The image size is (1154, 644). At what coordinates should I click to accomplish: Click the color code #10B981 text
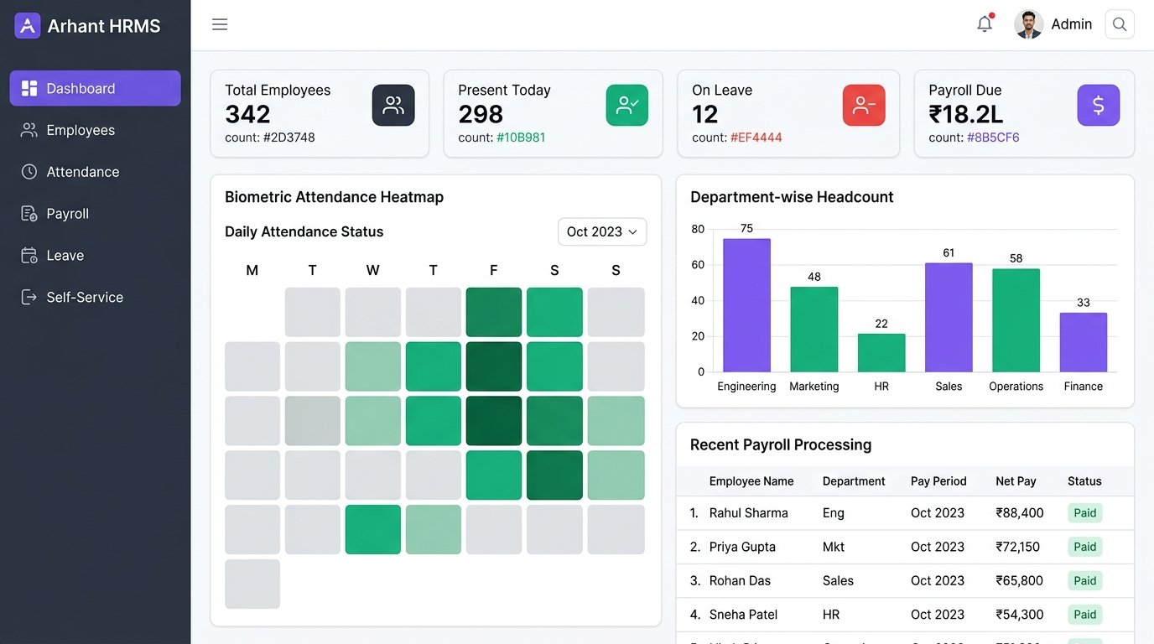[x=521, y=138]
